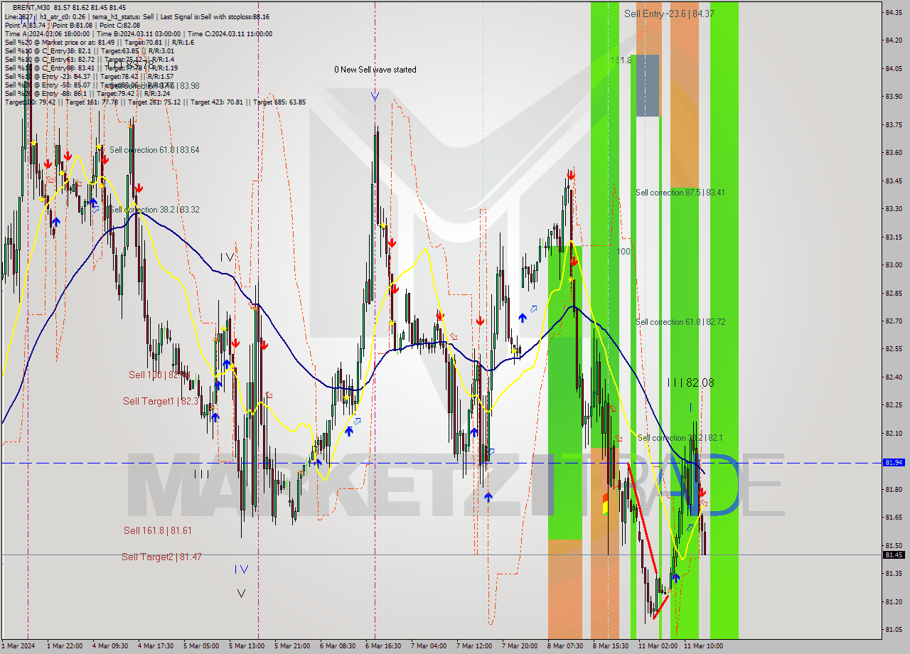Select the 'Sell Target1 | 82.3' label
Image resolution: width=910 pixels, height=654 pixels.
coord(161,401)
